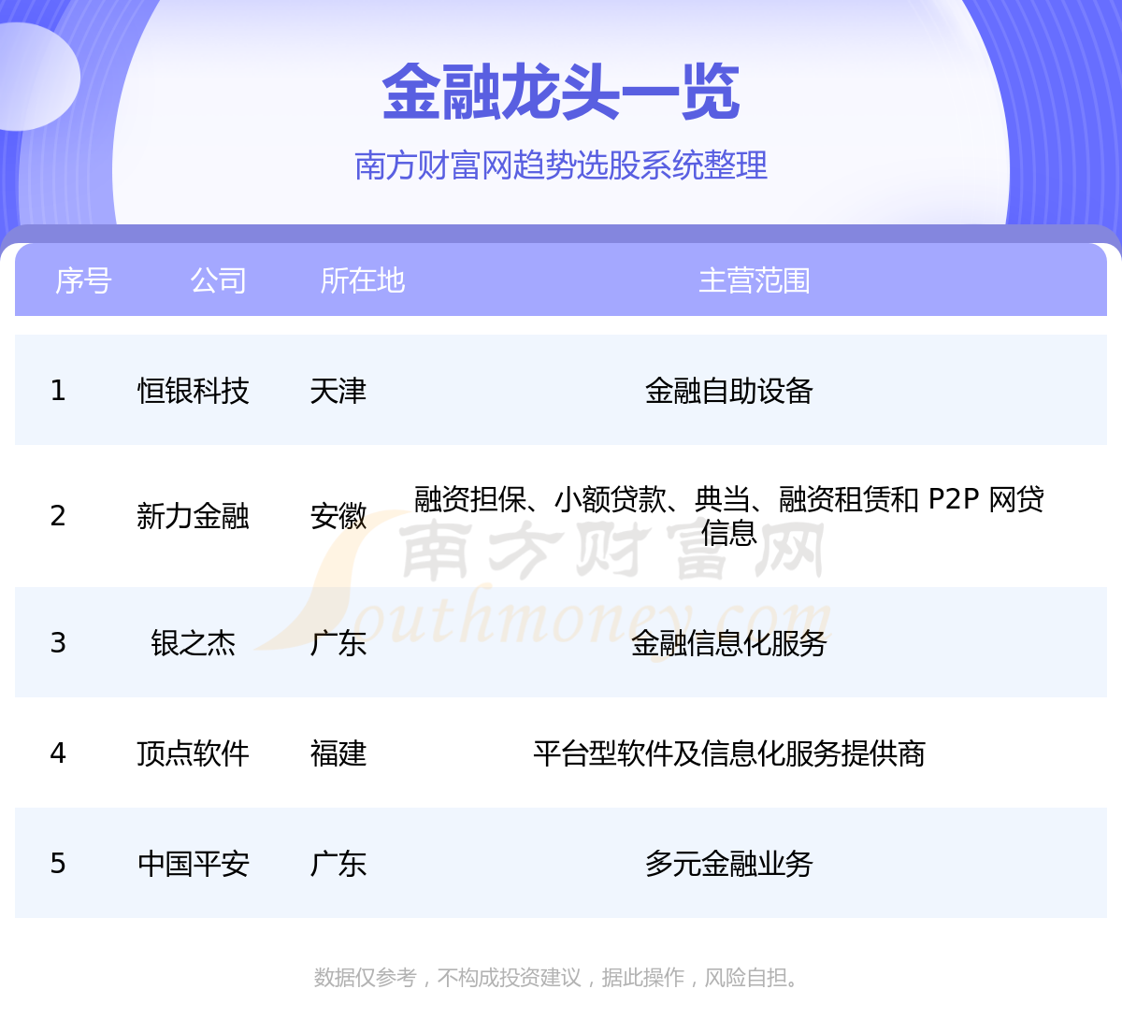Click business scope 金融信息化服务
Screen dimensions: 1122x1018
pyautogui.click(x=728, y=643)
